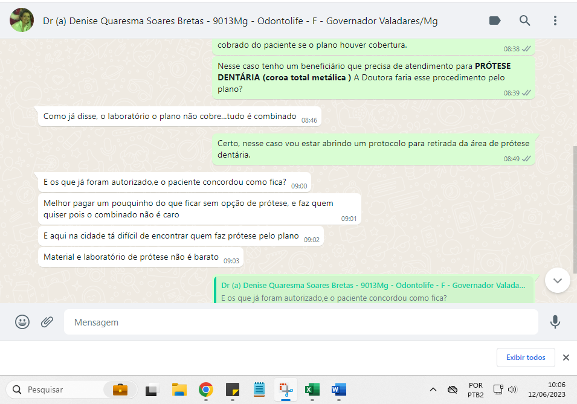Search within this conversation
This screenshot has width=577, height=404.
[x=524, y=21]
